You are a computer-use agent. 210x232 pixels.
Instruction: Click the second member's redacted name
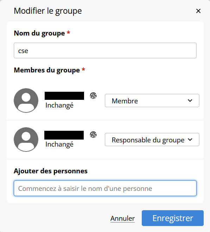pyautogui.click(x=64, y=135)
